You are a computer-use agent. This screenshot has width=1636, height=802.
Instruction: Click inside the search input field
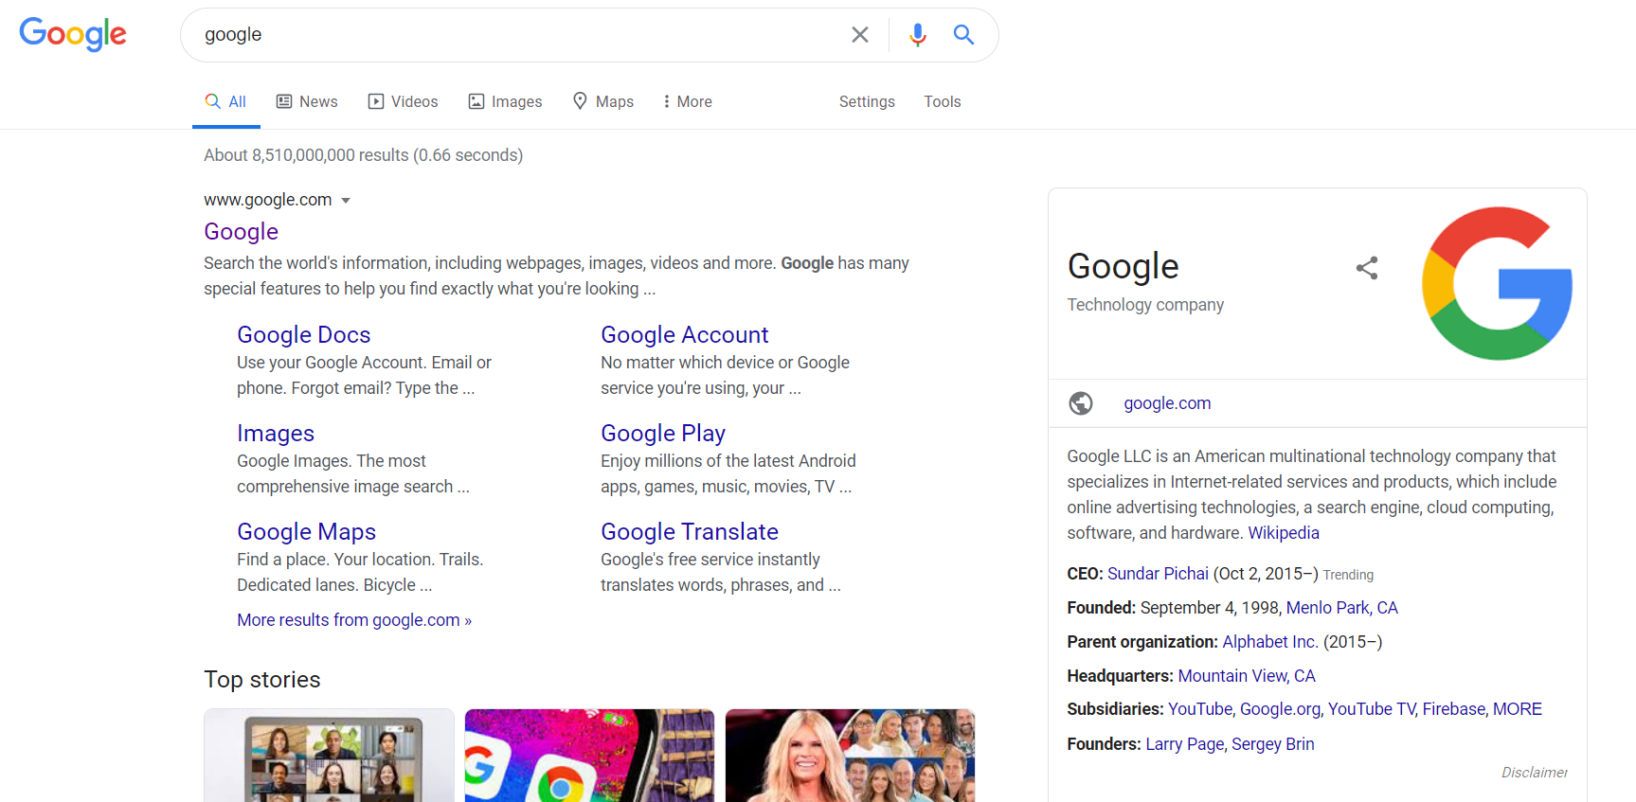coord(474,34)
